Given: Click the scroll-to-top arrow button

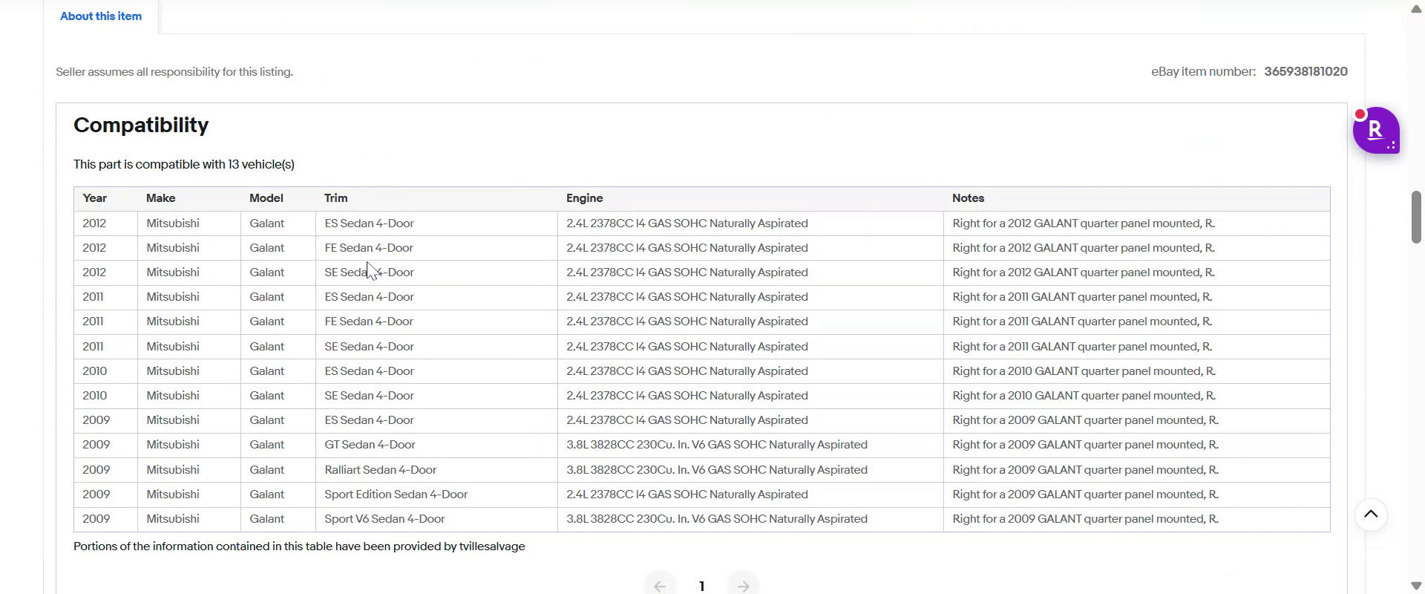Looking at the screenshot, I should click(x=1371, y=515).
